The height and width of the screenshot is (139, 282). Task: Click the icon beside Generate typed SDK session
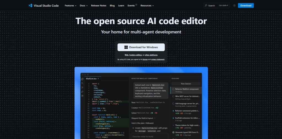click(x=173, y=132)
